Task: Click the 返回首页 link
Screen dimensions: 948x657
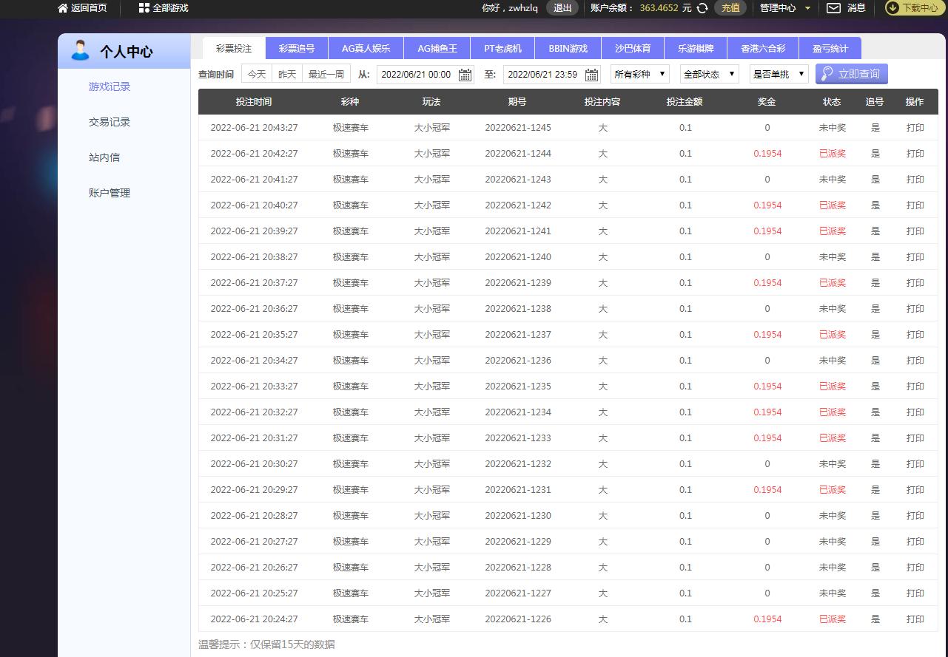Action: 89,8
